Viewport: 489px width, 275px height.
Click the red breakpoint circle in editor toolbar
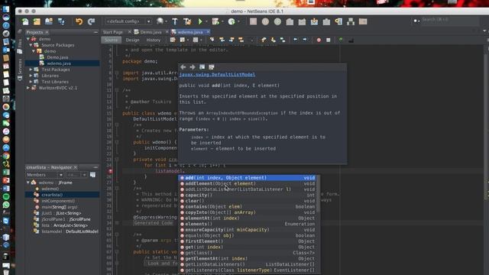pos(319,40)
